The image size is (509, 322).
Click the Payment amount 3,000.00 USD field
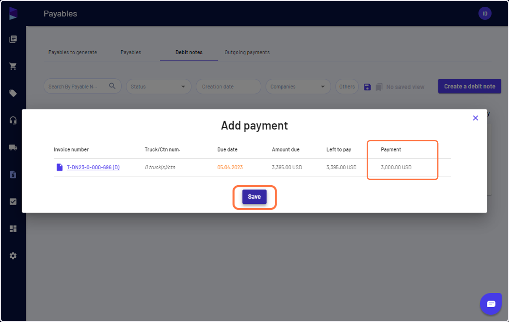pyautogui.click(x=396, y=168)
